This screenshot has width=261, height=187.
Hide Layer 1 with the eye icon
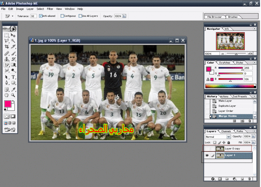(207, 155)
